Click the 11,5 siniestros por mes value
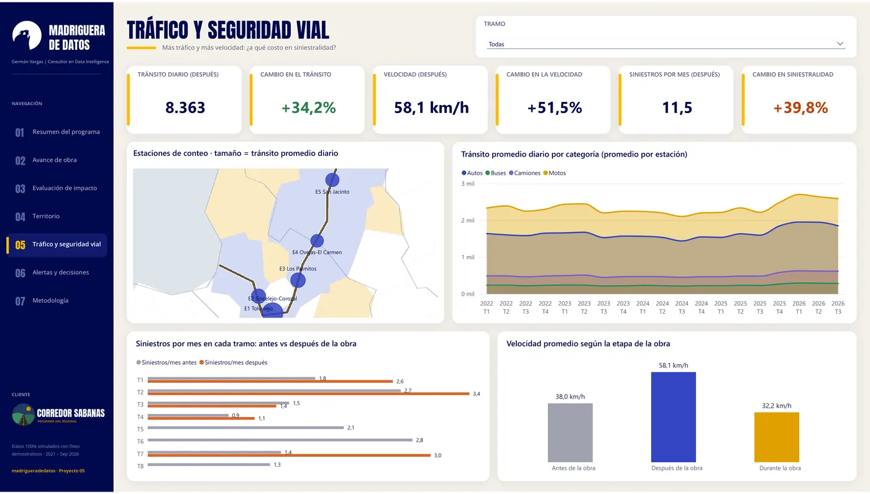Viewport: 870px width, 494px height. click(677, 107)
